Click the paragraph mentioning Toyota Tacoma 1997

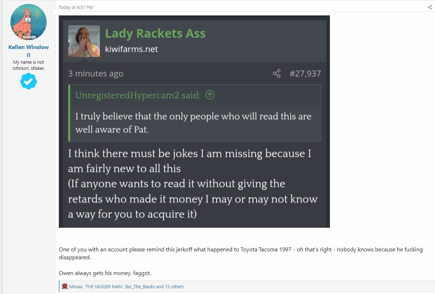click(x=241, y=253)
